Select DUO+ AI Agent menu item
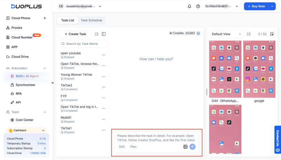Viewport: 281px width, 160px height. pos(26,76)
